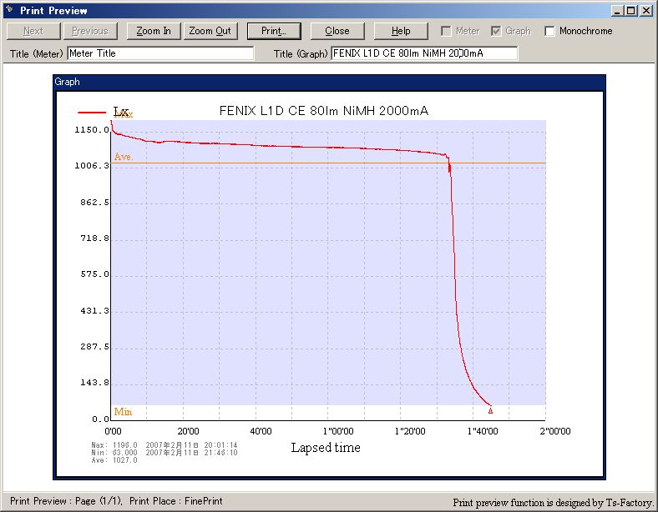658x512 pixels.
Task: Click the 575.0 Y-axis value
Action: tap(94, 274)
